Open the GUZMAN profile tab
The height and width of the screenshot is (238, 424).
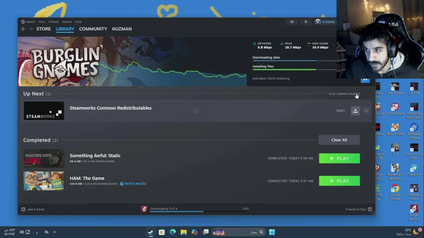pyautogui.click(x=122, y=29)
